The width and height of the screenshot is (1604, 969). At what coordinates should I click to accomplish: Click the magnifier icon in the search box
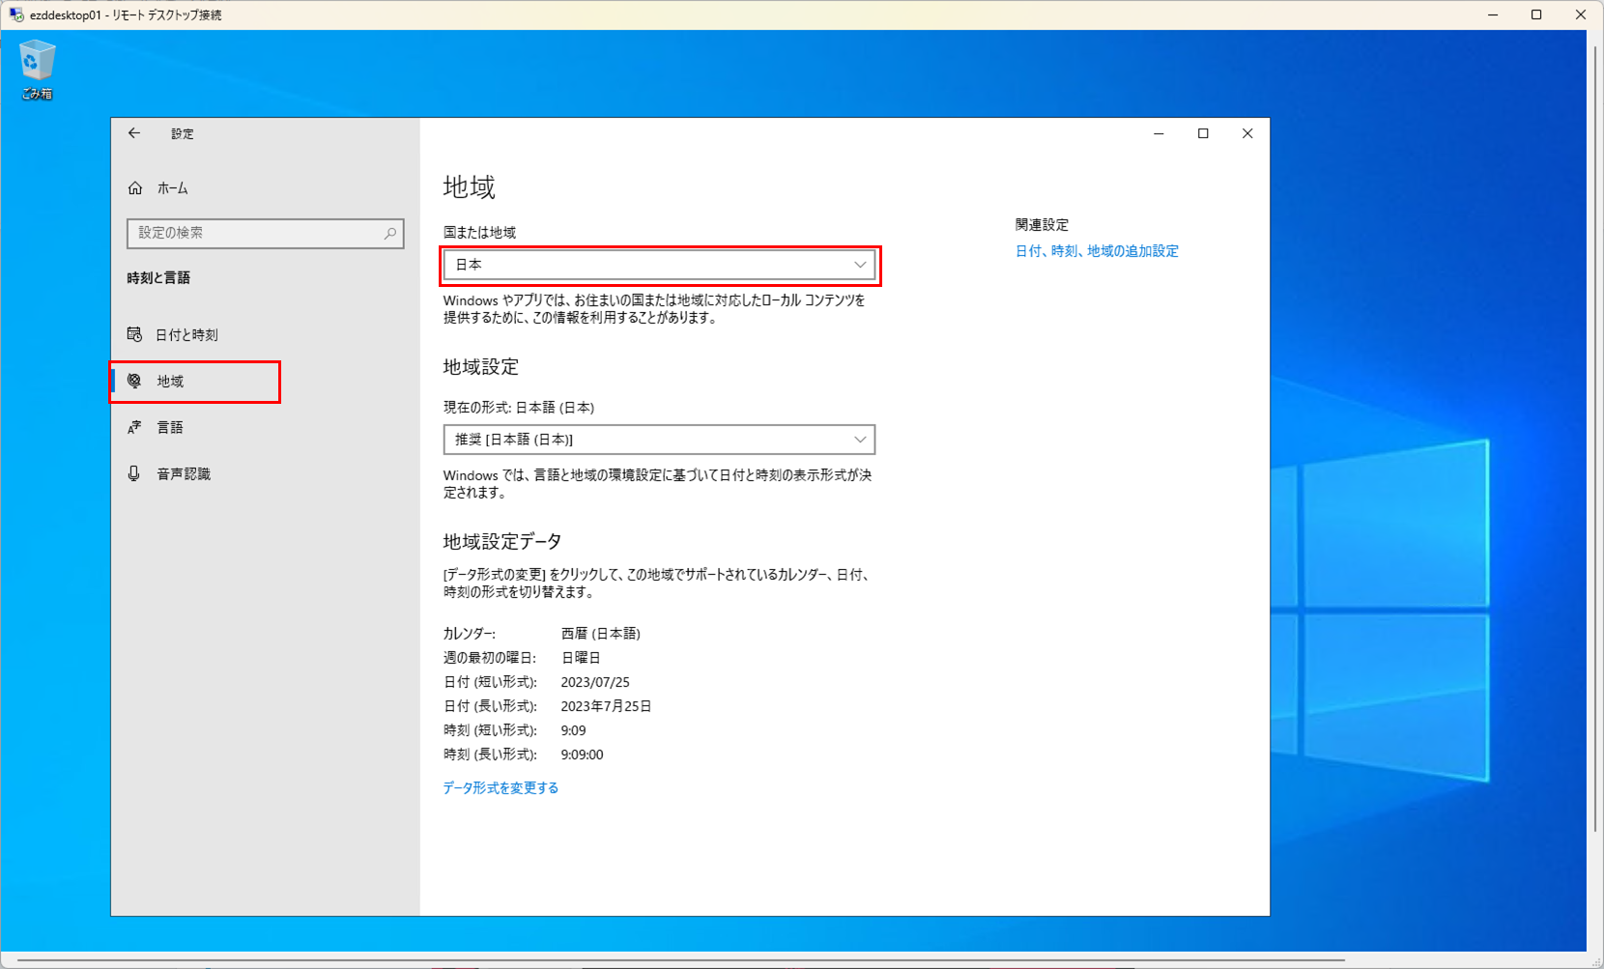[x=389, y=233]
